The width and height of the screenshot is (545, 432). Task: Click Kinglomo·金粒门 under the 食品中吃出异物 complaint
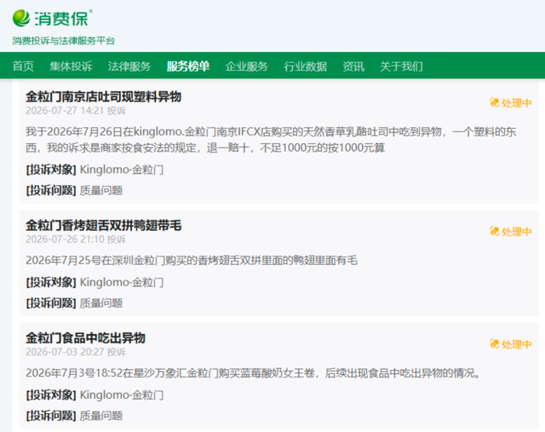coord(122,395)
